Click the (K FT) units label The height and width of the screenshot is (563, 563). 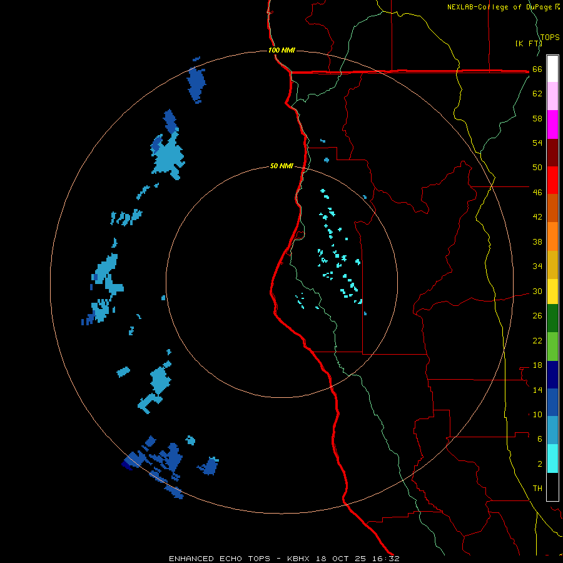(x=529, y=43)
